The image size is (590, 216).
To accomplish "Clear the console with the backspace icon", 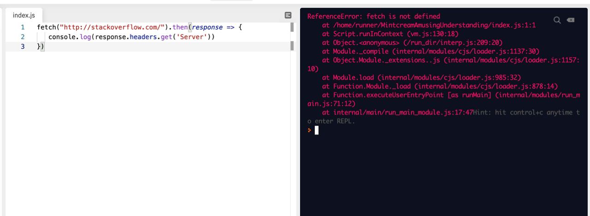I will [x=571, y=20].
